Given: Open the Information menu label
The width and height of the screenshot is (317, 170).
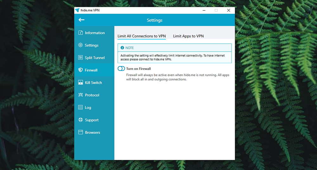Looking at the screenshot, I should [x=95, y=33].
